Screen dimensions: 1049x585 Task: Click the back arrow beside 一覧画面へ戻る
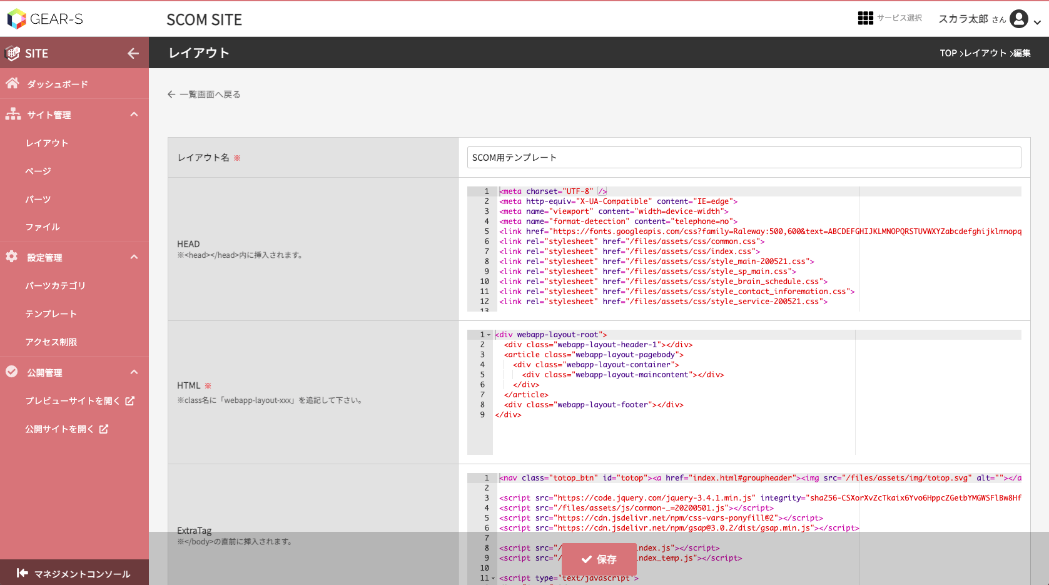click(x=171, y=94)
